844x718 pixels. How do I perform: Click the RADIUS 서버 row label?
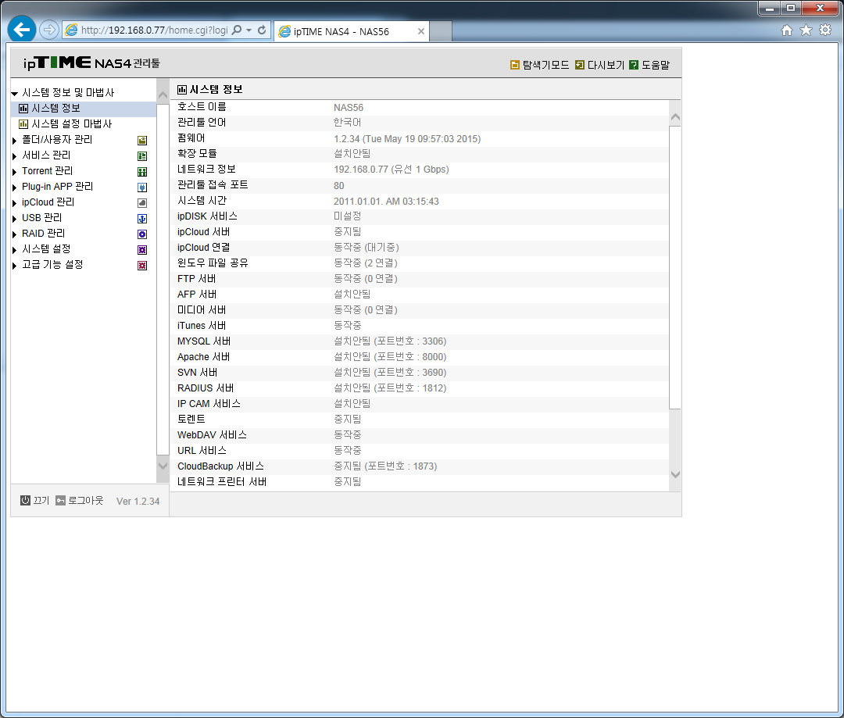[206, 388]
